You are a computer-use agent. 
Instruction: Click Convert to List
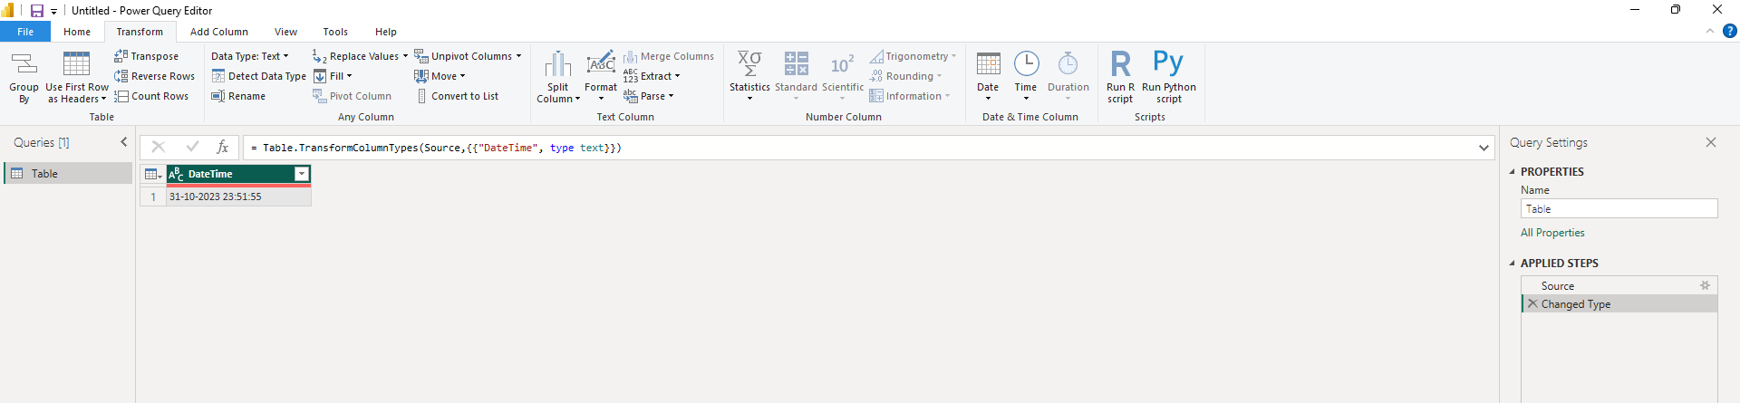[x=457, y=96]
